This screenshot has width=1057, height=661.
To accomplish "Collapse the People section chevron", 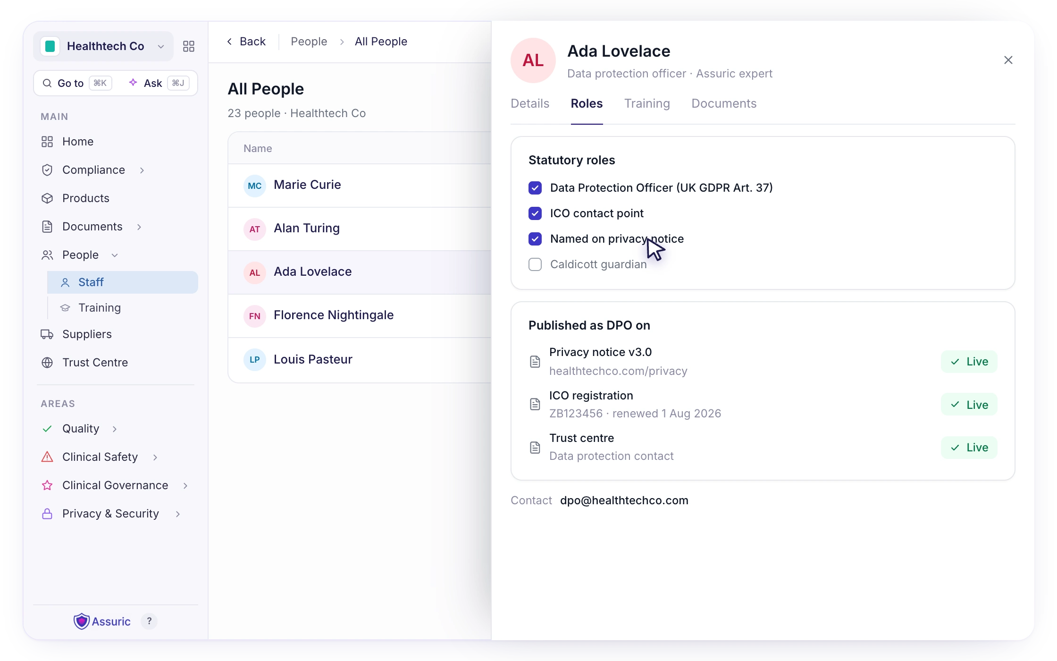I will [115, 255].
